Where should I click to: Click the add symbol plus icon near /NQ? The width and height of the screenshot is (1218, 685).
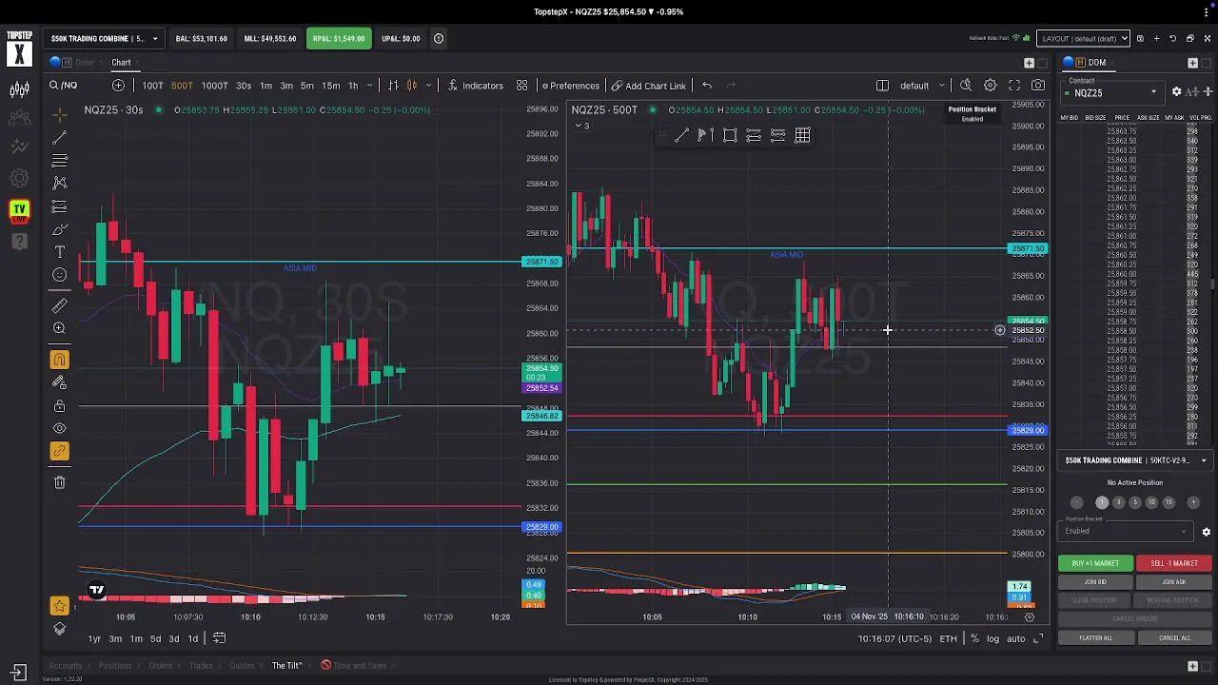pyautogui.click(x=118, y=86)
